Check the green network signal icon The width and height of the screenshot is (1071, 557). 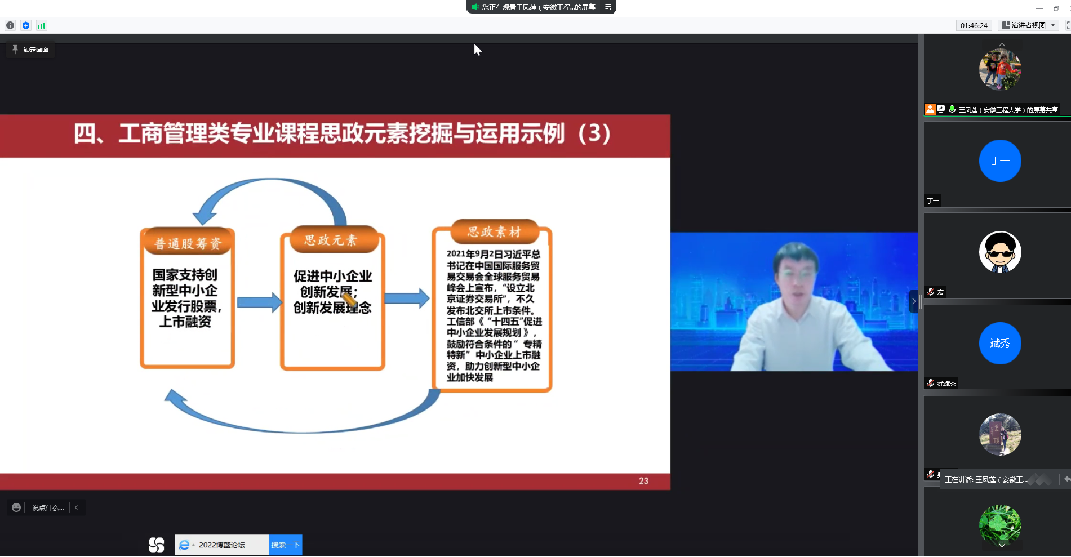[41, 25]
